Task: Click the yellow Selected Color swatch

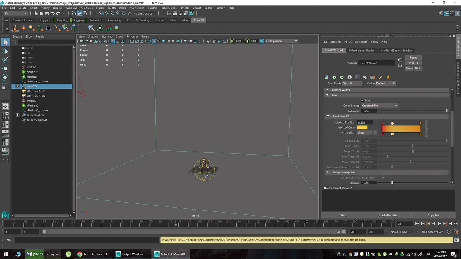Action: click(362, 127)
